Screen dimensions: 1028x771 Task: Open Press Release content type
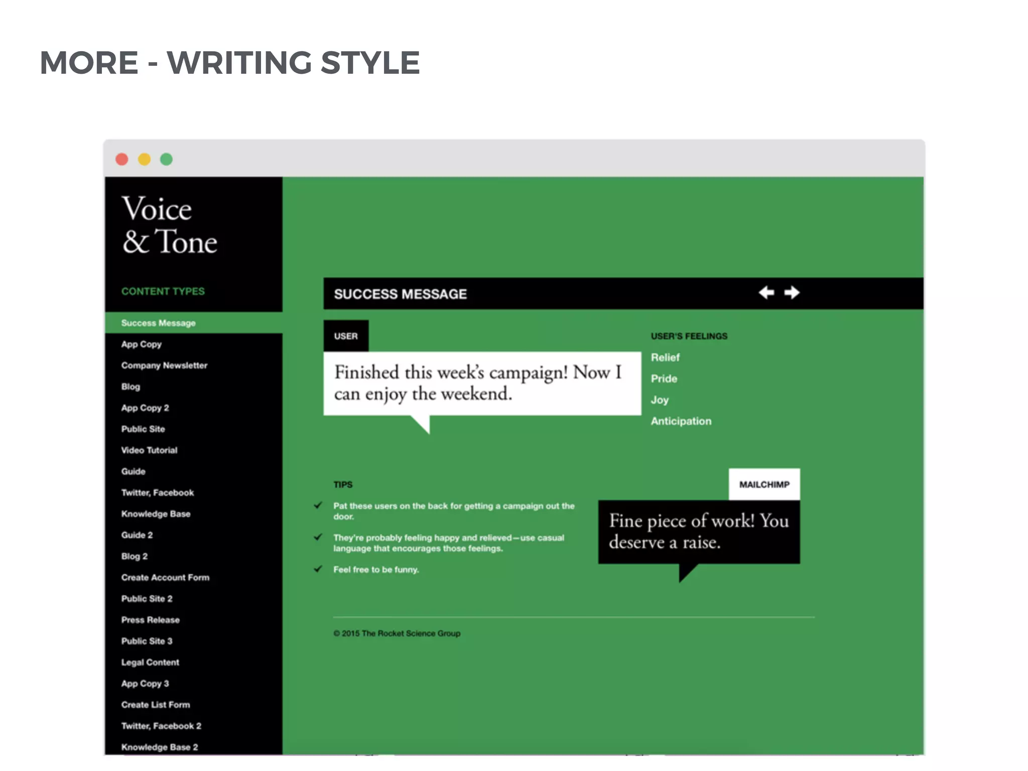click(150, 620)
